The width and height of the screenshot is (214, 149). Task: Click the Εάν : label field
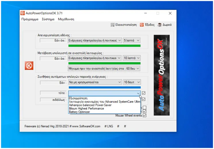[x=53, y=83]
